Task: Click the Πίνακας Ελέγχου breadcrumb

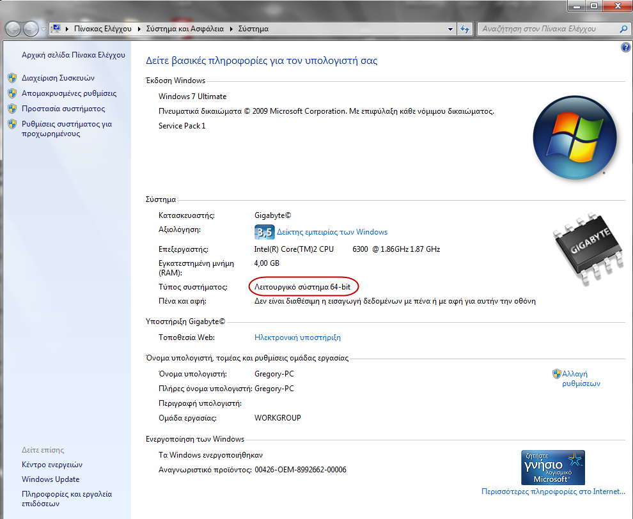Action: point(102,29)
